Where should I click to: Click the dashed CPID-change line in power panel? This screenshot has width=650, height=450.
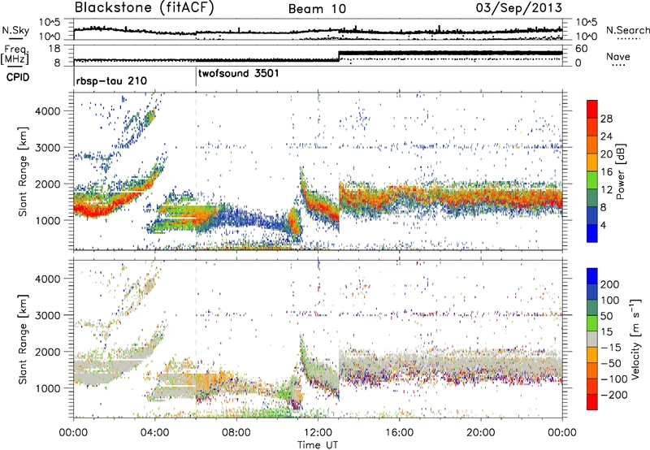click(x=196, y=171)
